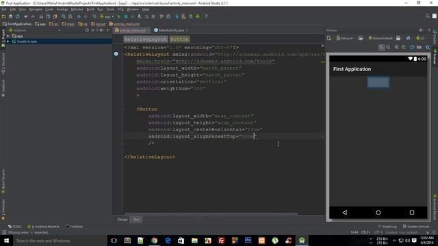Open the Gradle Console
The image size is (438, 246).
[416, 226]
